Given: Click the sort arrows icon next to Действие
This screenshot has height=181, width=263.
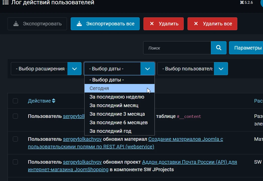Looking at the screenshot, I should pos(53,101).
